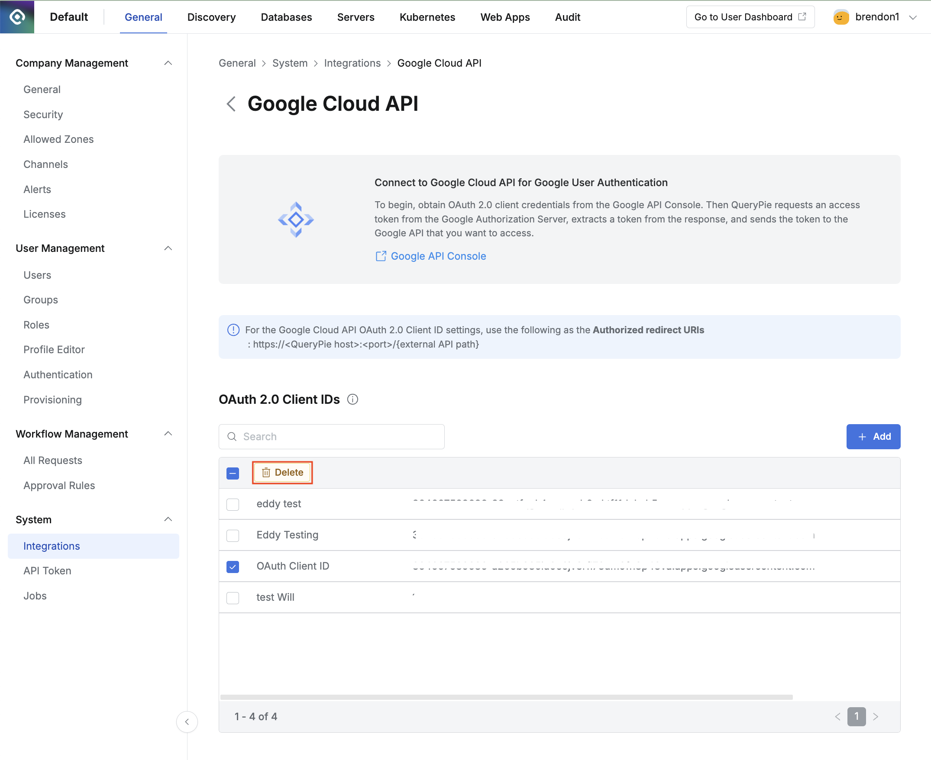Click the search magnifier icon

[232, 436]
